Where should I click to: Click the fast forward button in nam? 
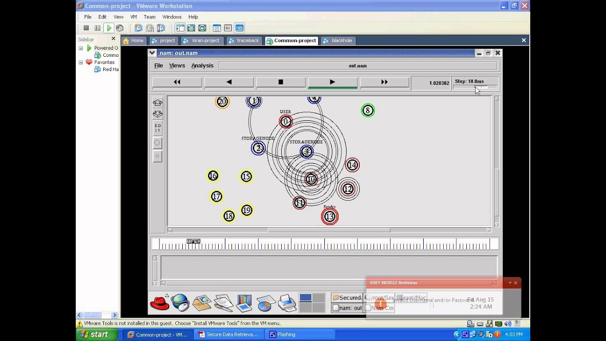click(384, 82)
